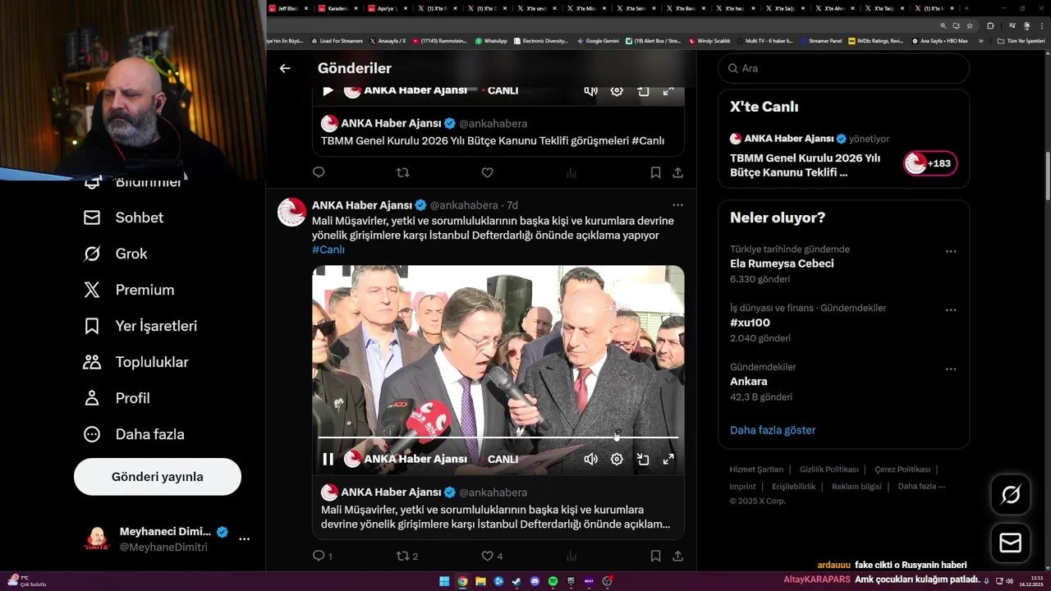Toggle picture-in-picture on Mali Müşavirler video
The width and height of the screenshot is (1051, 591).
tap(643, 459)
